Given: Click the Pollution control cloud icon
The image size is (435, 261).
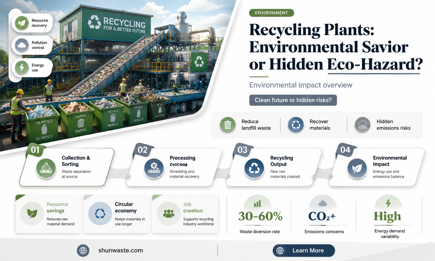Looking at the screenshot, I should tap(22, 45).
